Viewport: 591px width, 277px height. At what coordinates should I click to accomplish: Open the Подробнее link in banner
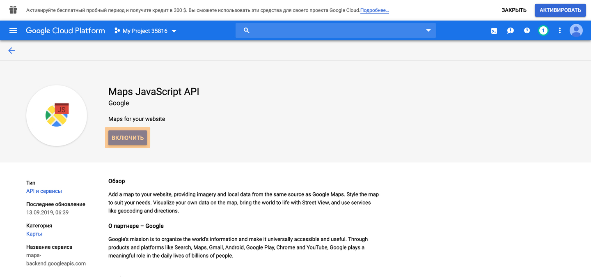pos(374,11)
